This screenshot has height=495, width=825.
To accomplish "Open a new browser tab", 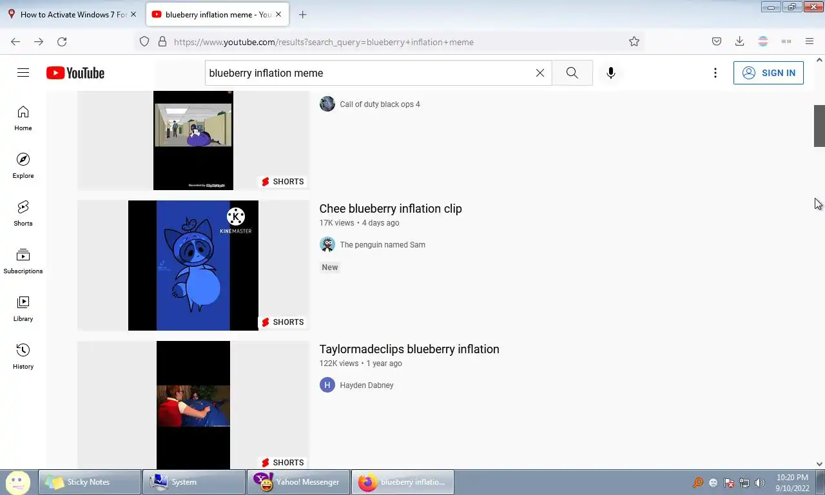I will click(302, 14).
